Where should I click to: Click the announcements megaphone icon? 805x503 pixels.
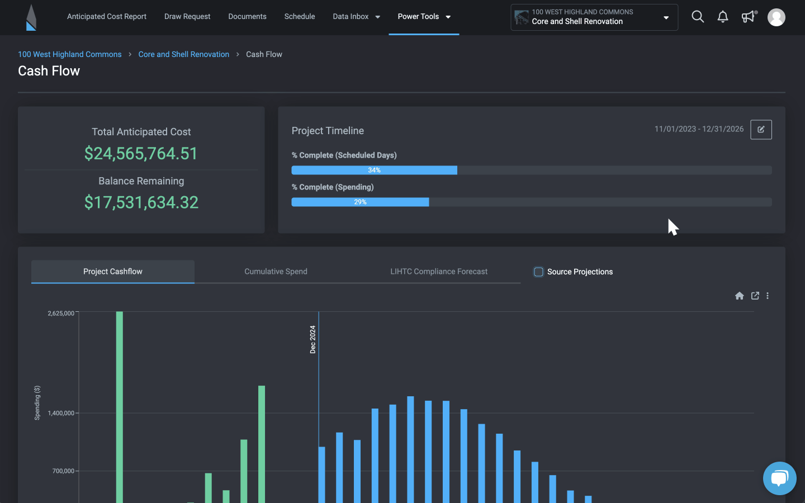pos(748,17)
